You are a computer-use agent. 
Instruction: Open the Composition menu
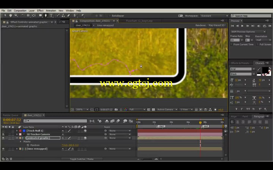coord(20,11)
